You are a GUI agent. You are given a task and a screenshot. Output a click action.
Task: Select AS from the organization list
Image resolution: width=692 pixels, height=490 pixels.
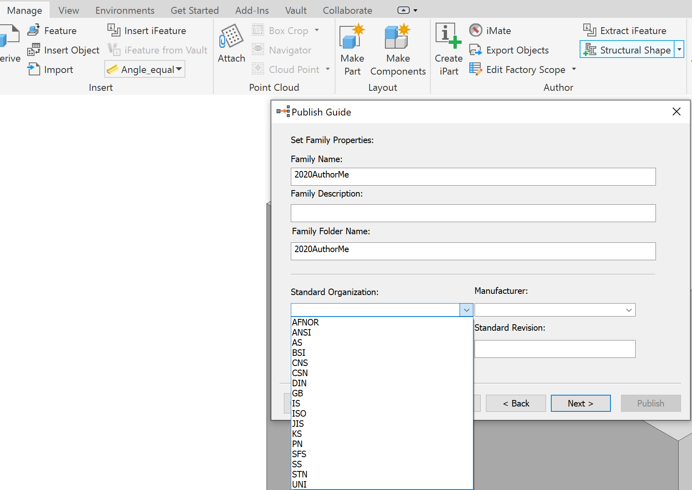(382, 342)
